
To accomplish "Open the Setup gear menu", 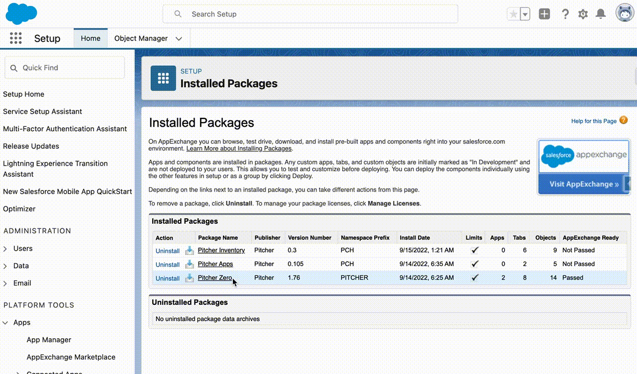I will point(583,14).
